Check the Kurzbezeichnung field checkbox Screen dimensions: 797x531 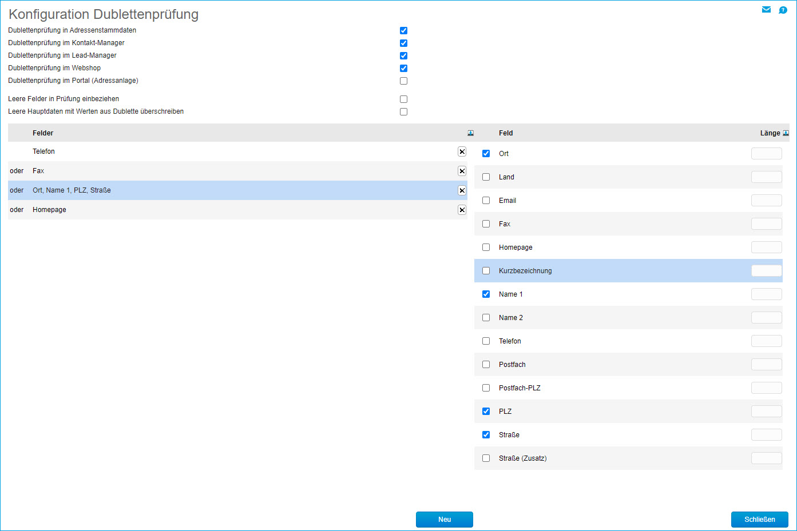point(486,271)
